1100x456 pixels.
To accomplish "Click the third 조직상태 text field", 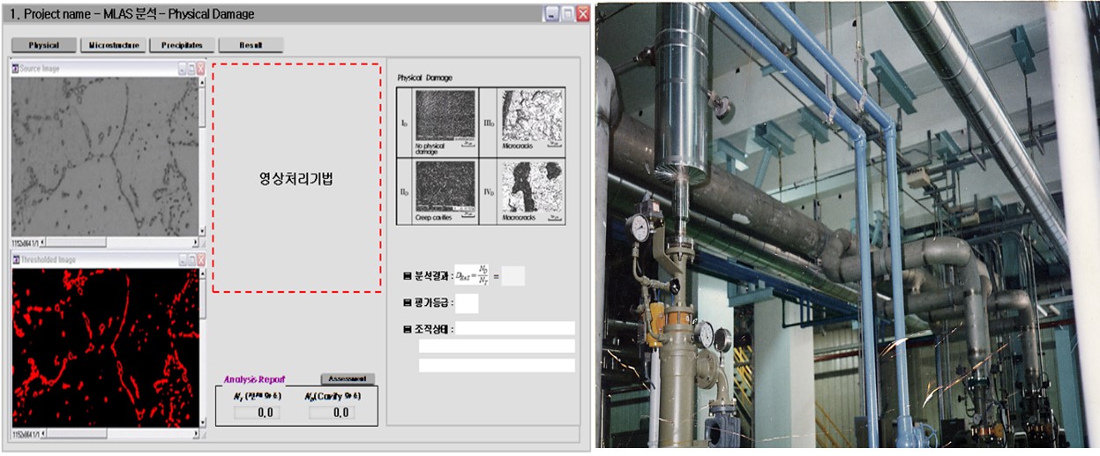I will (497, 364).
